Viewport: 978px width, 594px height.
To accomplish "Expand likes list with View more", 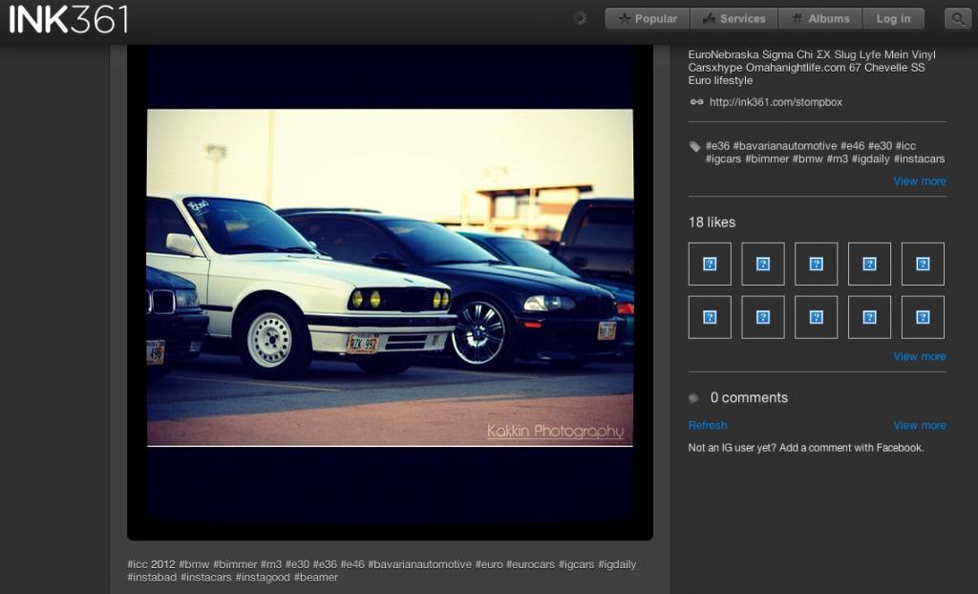I will pos(919,356).
